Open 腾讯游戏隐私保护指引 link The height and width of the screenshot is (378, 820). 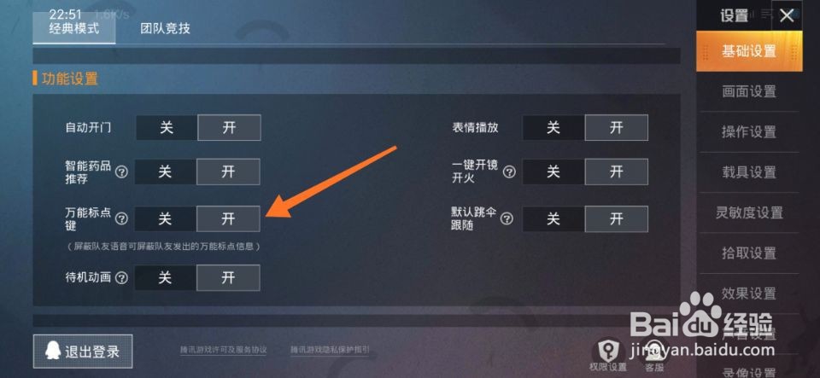[330, 350]
